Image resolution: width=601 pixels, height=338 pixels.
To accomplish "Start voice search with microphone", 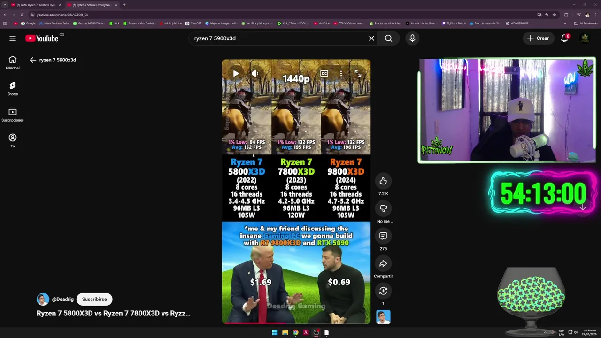I will click(412, 38).
